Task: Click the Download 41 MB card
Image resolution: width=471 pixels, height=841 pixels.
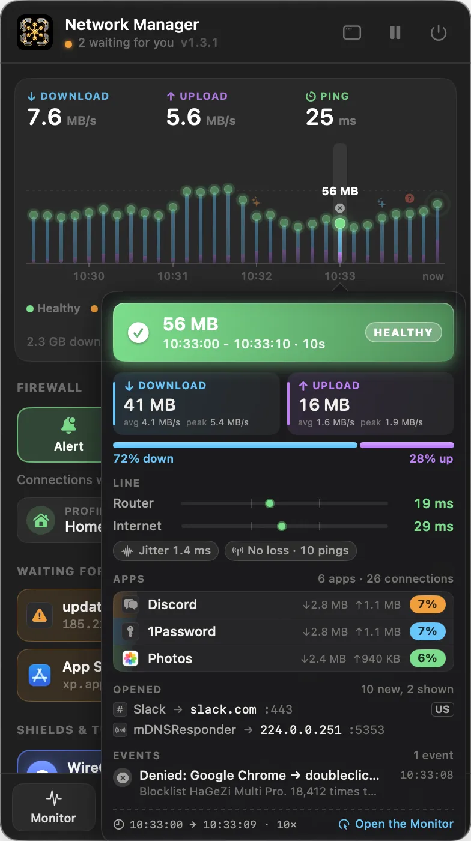Action: tap(196, 404)
